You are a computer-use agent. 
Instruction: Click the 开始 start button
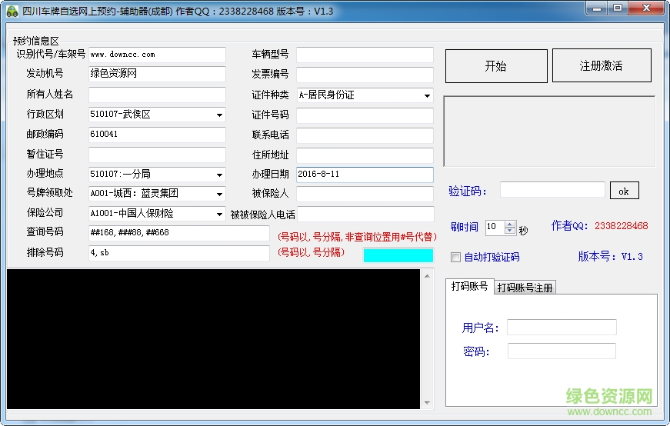496,66
